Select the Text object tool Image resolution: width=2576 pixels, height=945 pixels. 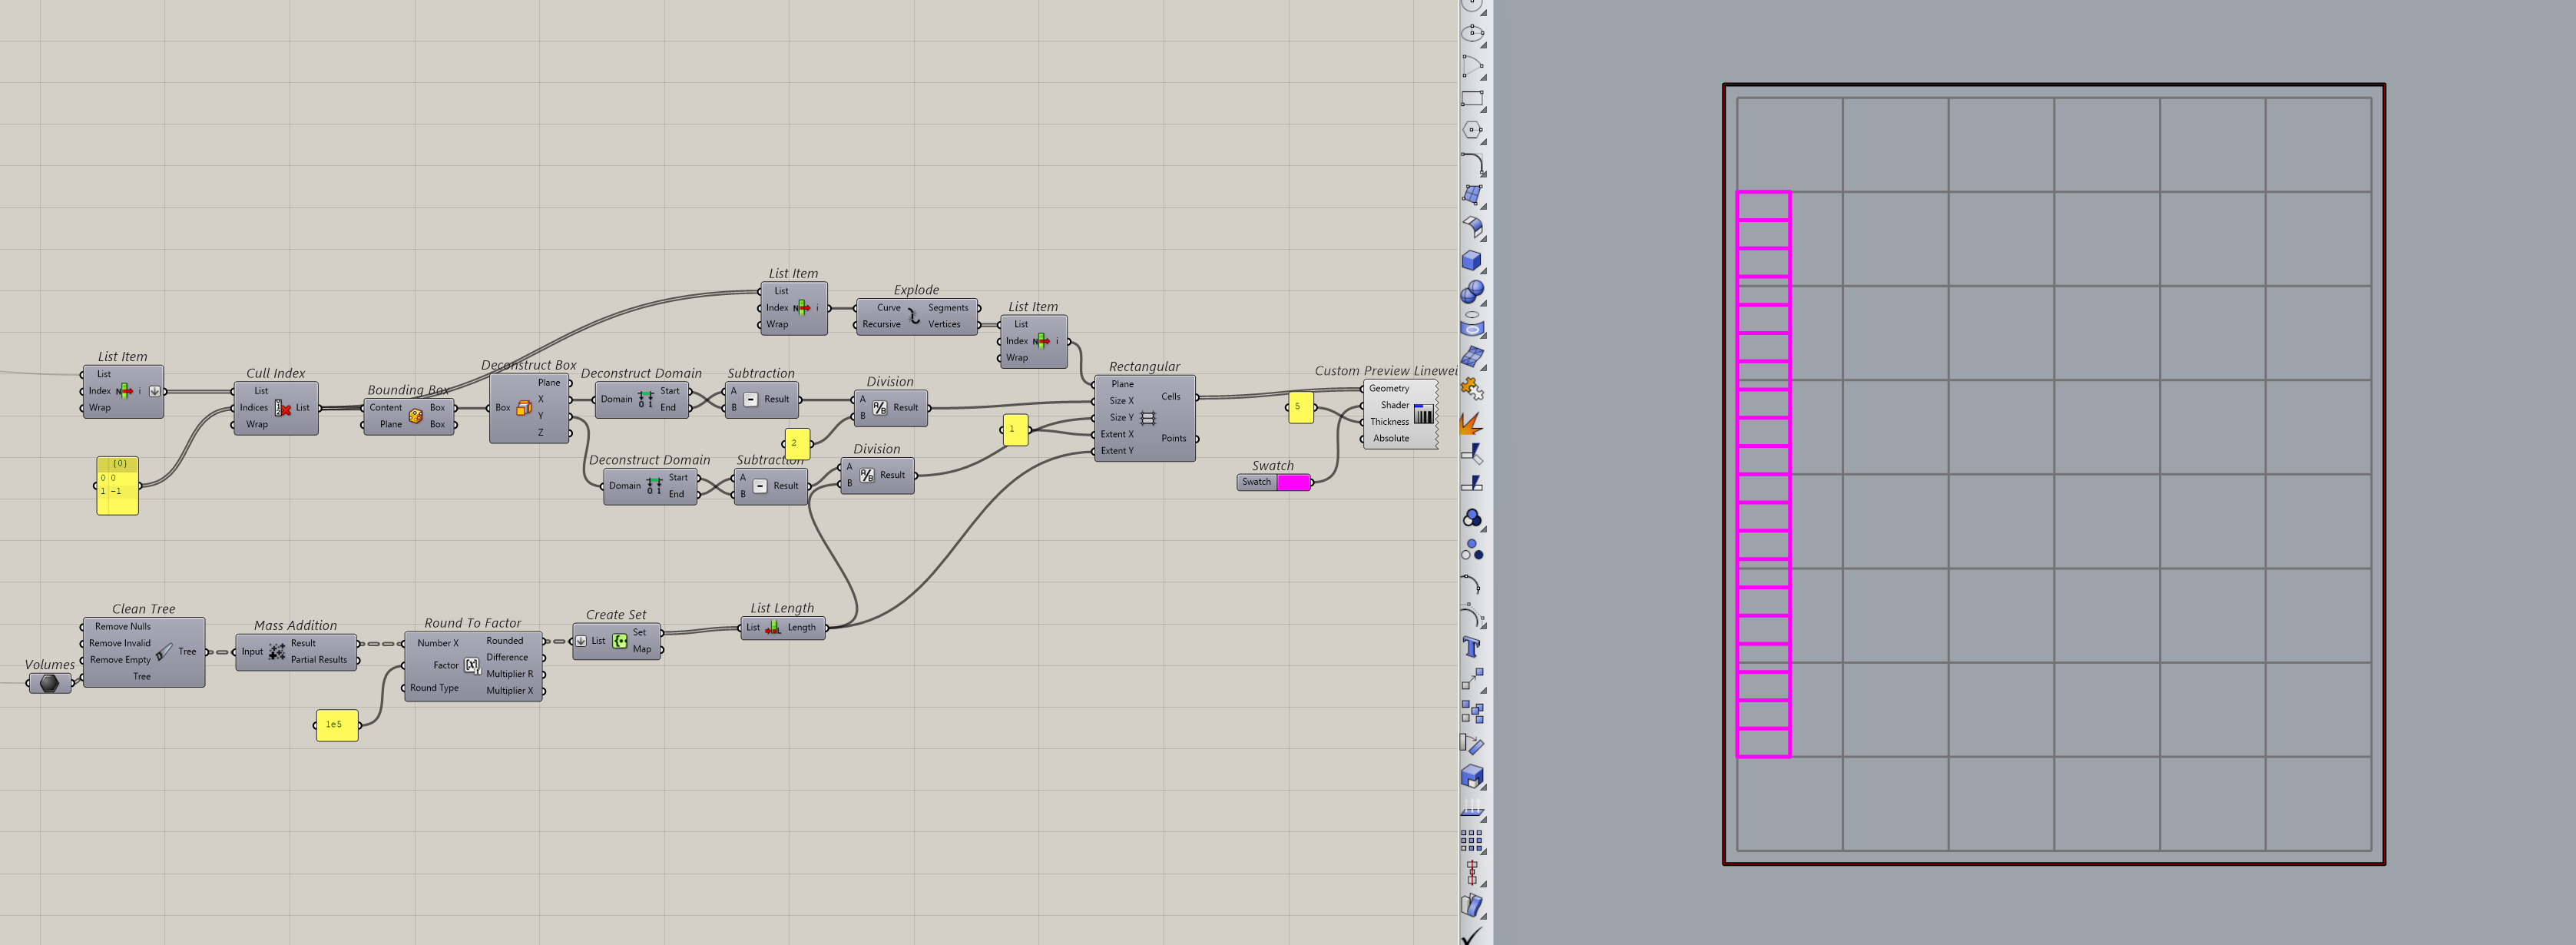pyautogui.click(x=1471, y=647)
